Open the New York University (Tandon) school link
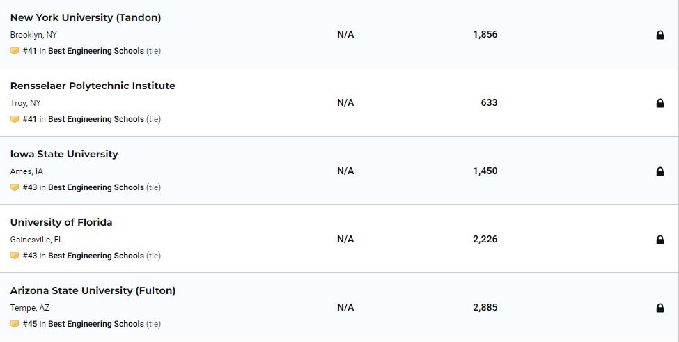This screenshot has height=342, width=679. [x=86, y=17]
